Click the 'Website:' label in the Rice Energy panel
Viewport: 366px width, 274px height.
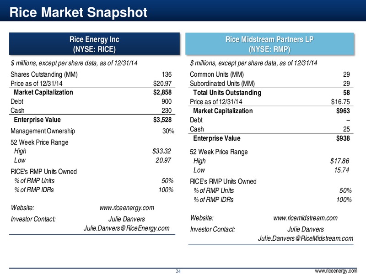22,207
